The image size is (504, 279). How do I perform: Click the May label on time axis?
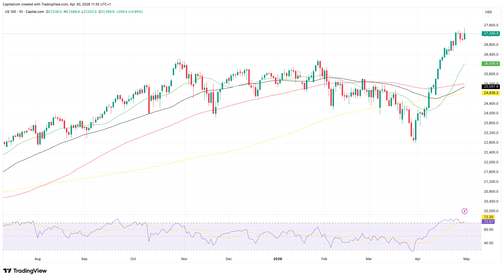pos(467,259)
